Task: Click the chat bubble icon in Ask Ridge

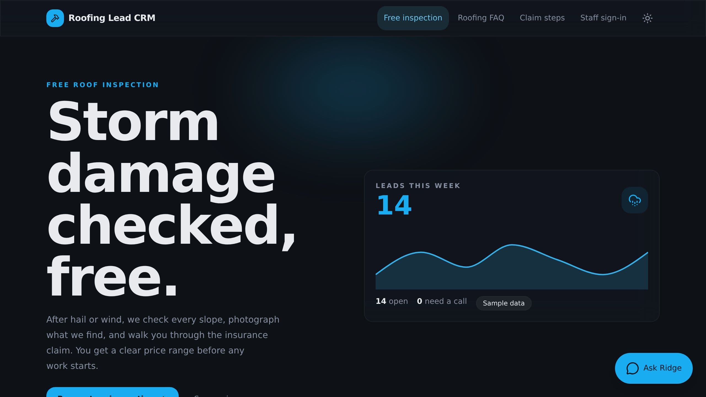Action: 632,368
